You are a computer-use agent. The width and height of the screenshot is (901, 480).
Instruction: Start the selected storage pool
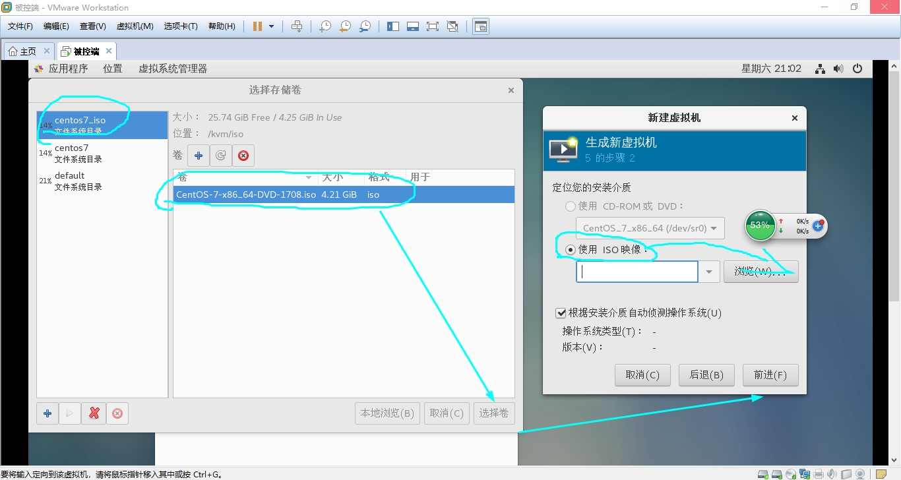pyautogui.click(x=70, y=413)
